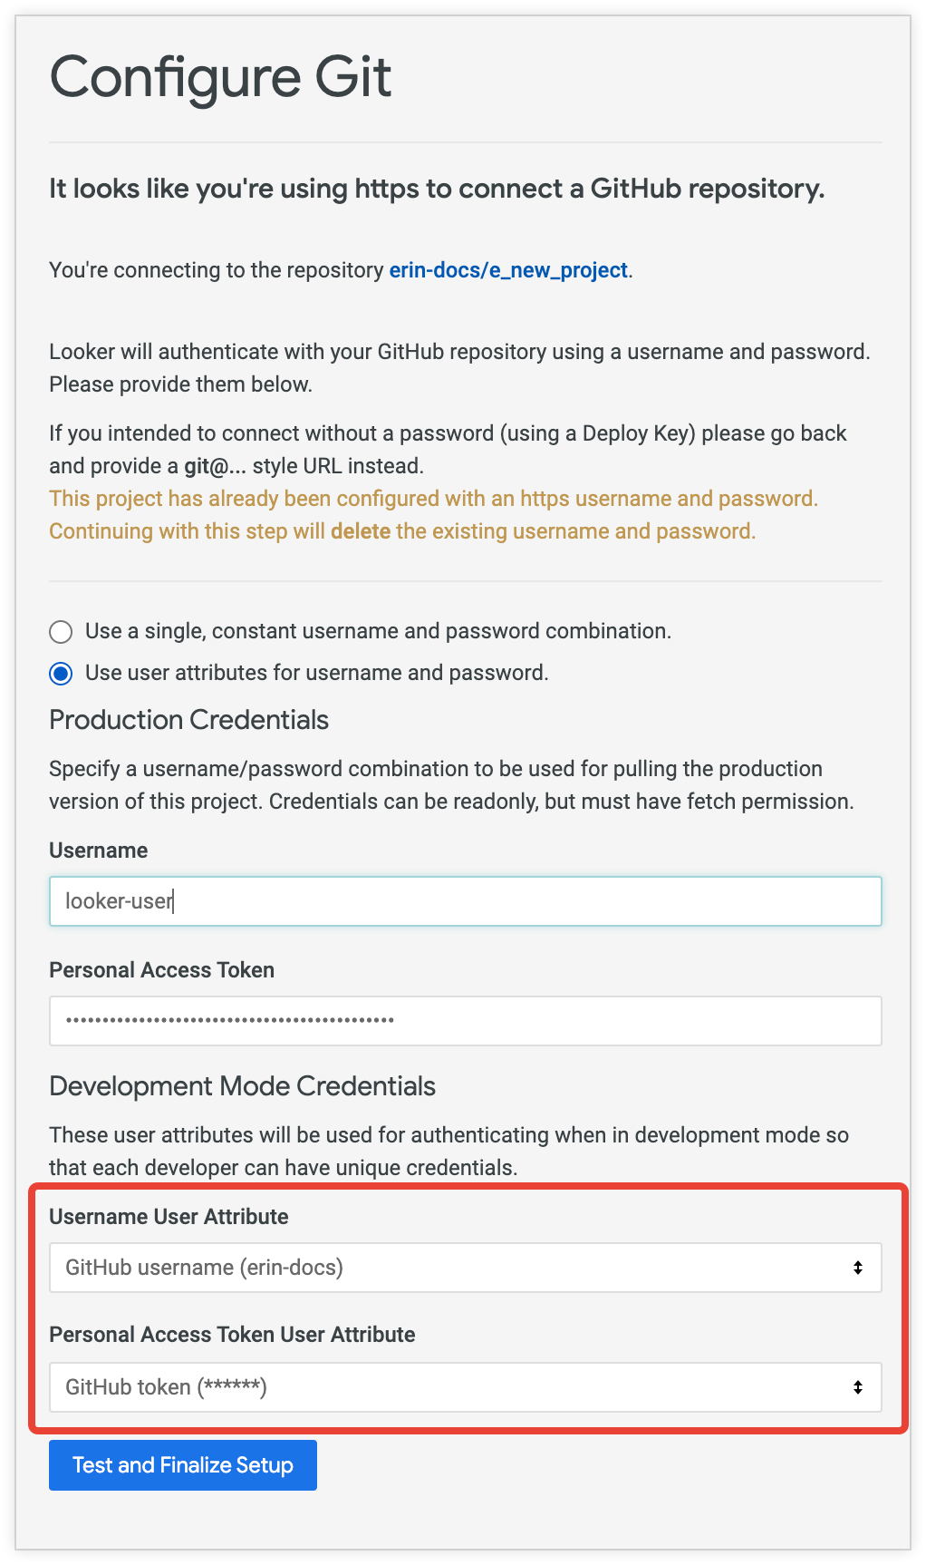Screen dimensions: 926x1565
Task: Click the arrow icon on GitHub username dropdown
Action: click(857, 1268)
